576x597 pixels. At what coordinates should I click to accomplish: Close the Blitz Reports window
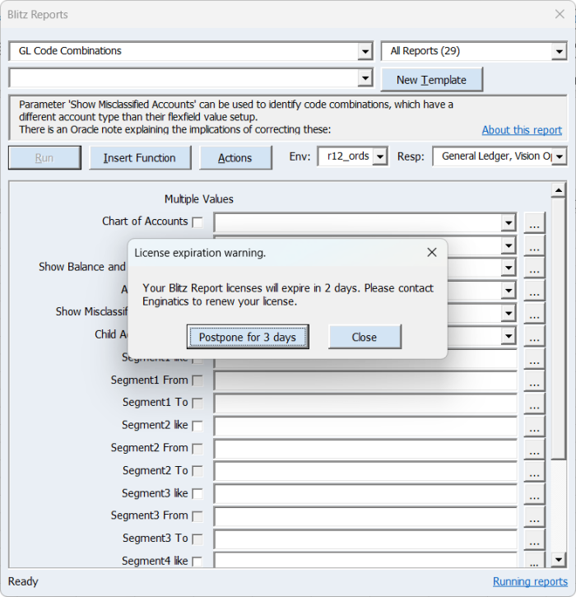560,15
